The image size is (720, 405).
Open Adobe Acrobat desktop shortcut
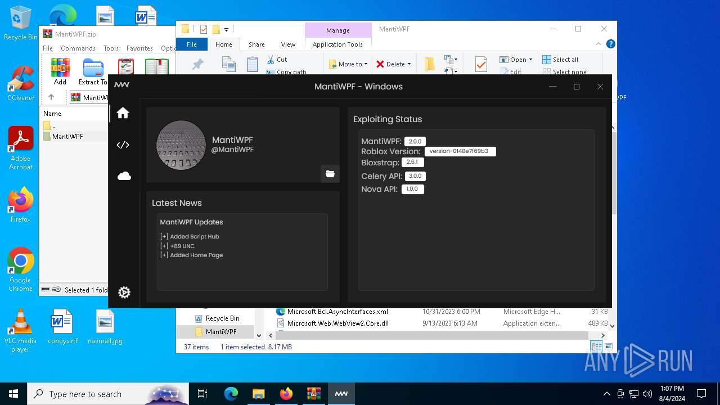click(x=21, y=148)
